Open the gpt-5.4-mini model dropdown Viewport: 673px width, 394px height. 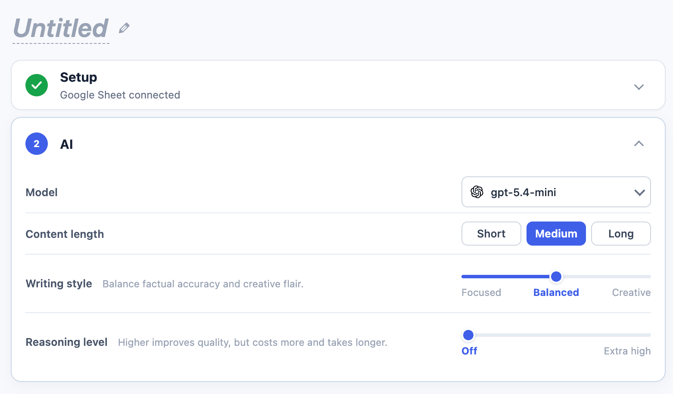click(556, 192)
